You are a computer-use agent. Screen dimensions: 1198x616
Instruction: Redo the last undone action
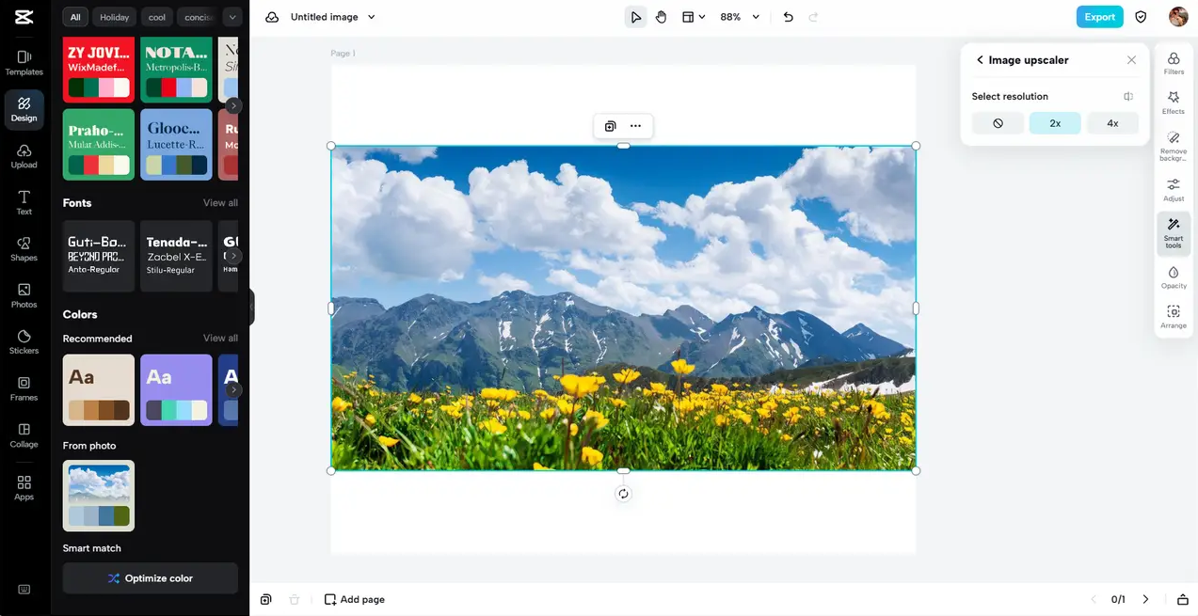click(x=813, y=17)
